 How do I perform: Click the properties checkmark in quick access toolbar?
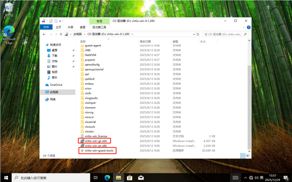[x=51, y=21]
